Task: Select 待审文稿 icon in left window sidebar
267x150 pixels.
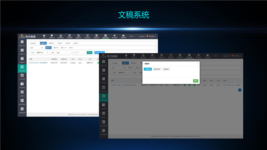Action: pos(22,68)
